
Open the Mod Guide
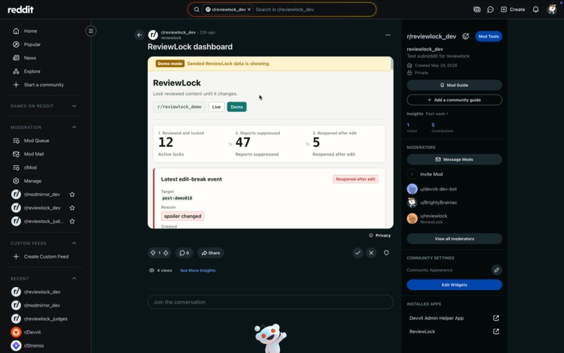[x=454, y=85]
